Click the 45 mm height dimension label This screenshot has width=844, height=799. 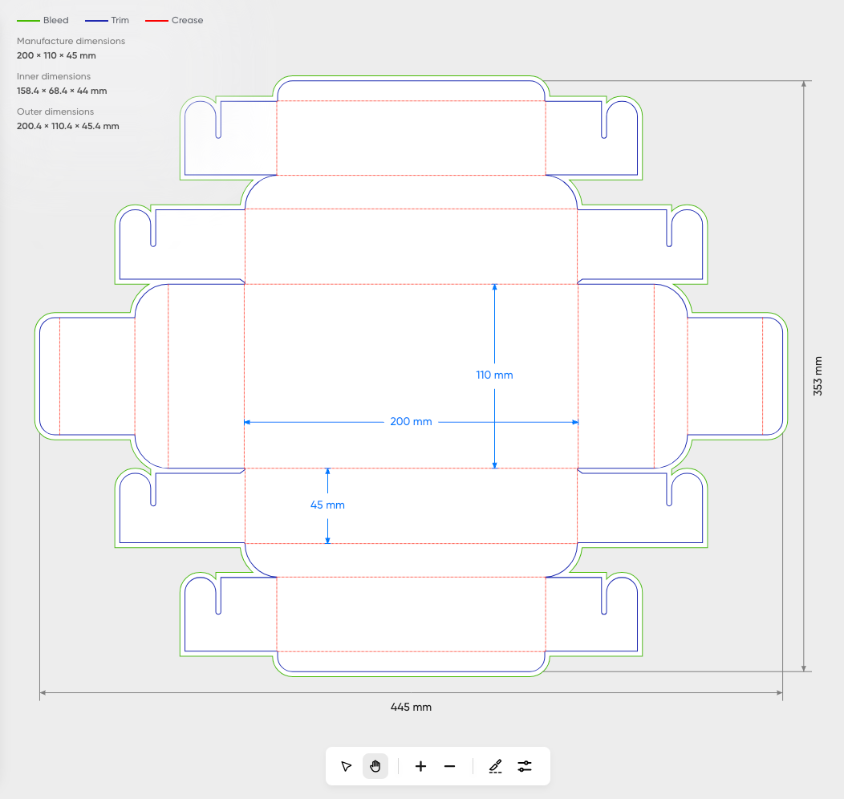327,505
